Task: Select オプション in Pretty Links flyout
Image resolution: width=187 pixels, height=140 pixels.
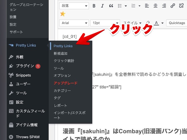Action: point(62,75)
